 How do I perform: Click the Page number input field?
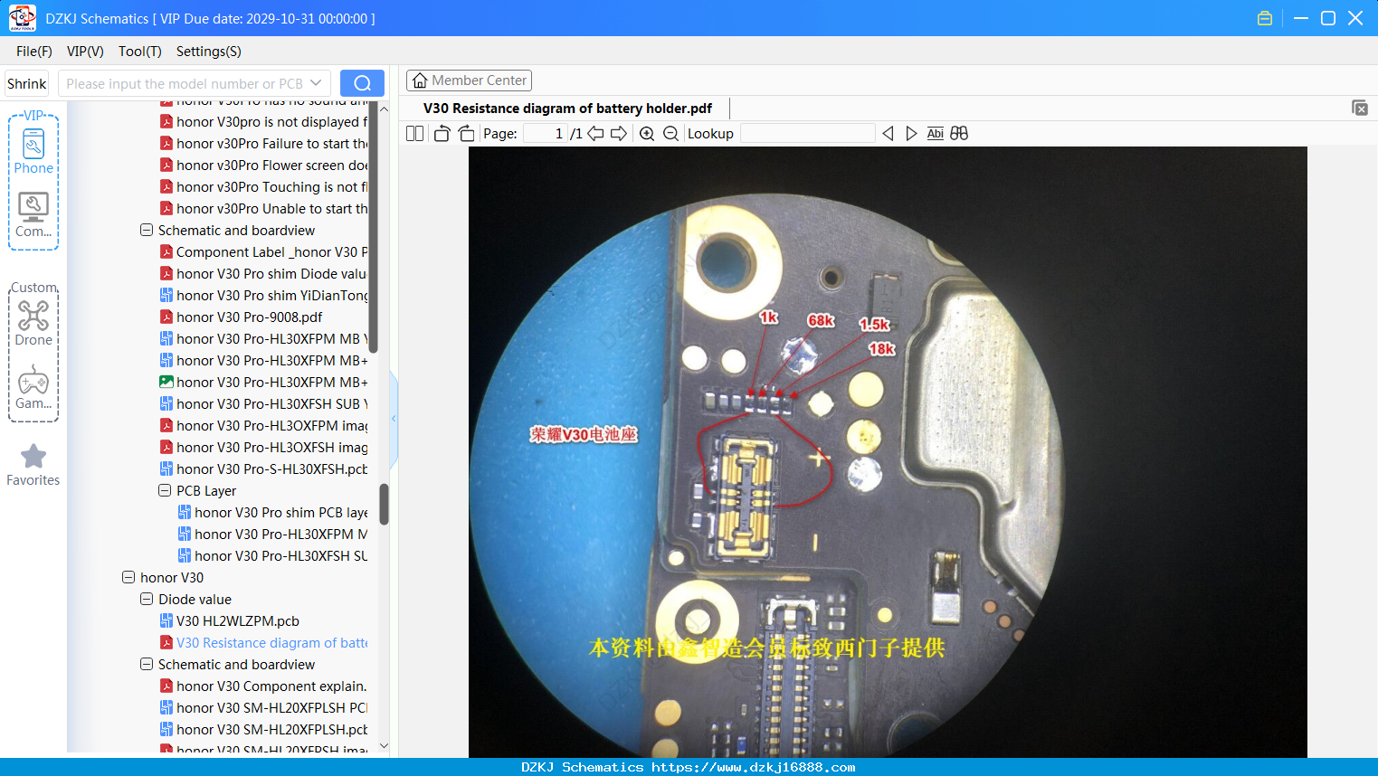click(546, 134)
